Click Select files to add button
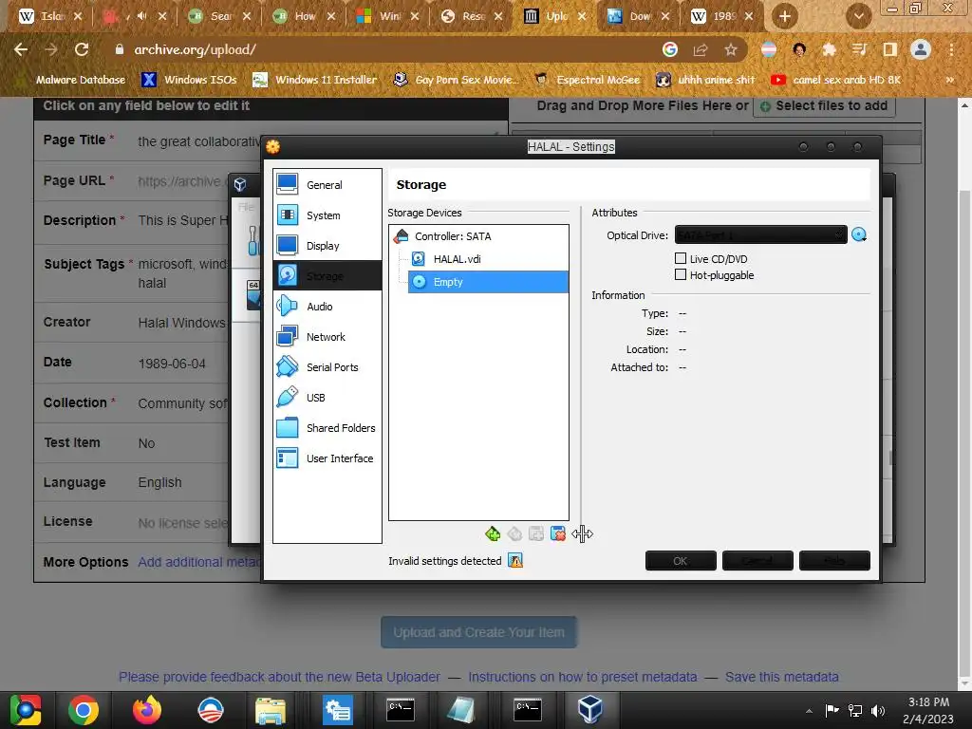972x729 pixels. click(824, 106)
